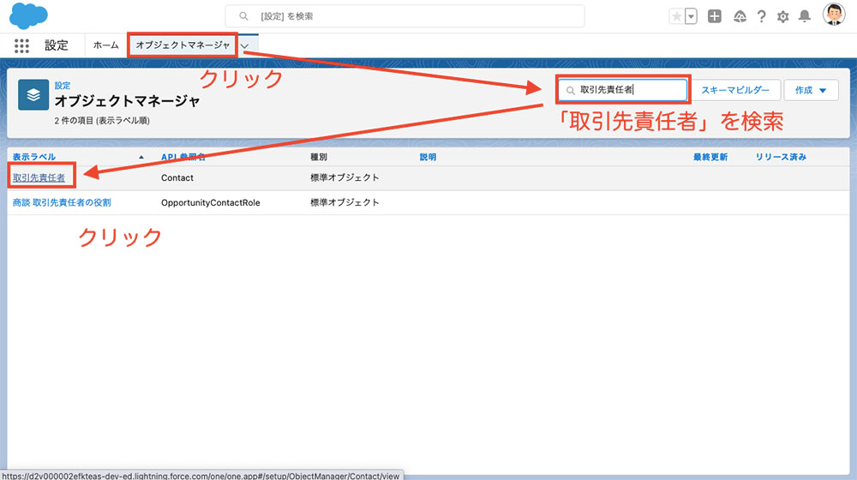This screenshot has height=480, width=857.
Task: Click the オブジェクトマネージャ page heading
Action: click(x=128, y=101)
